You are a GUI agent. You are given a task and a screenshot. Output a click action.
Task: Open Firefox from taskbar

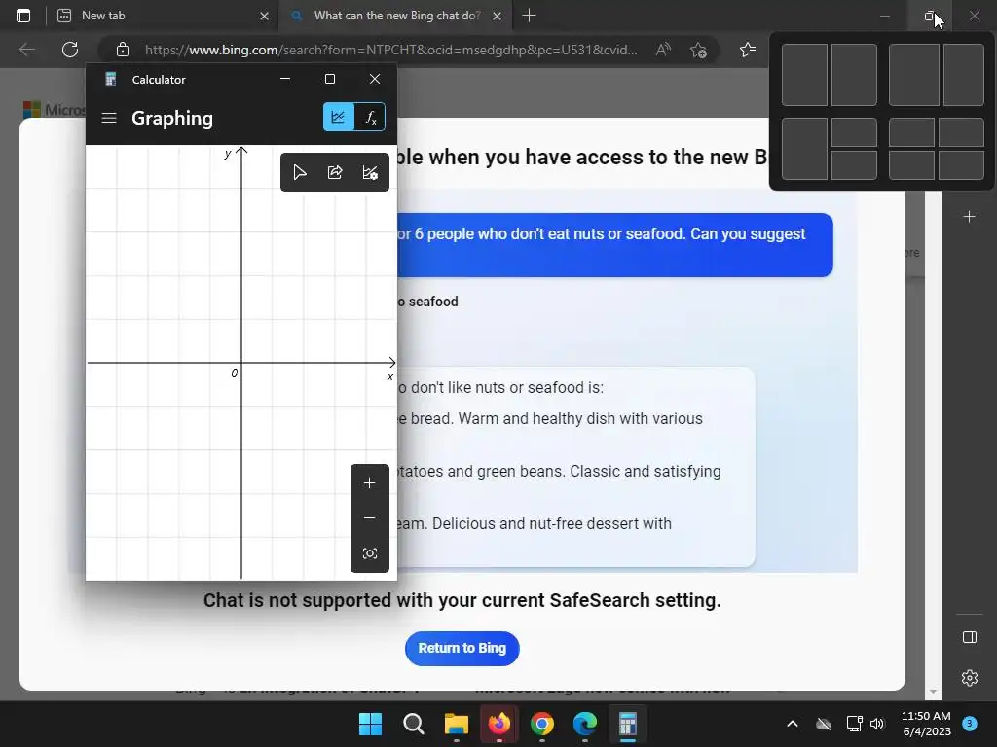click(x=499, y=724)
